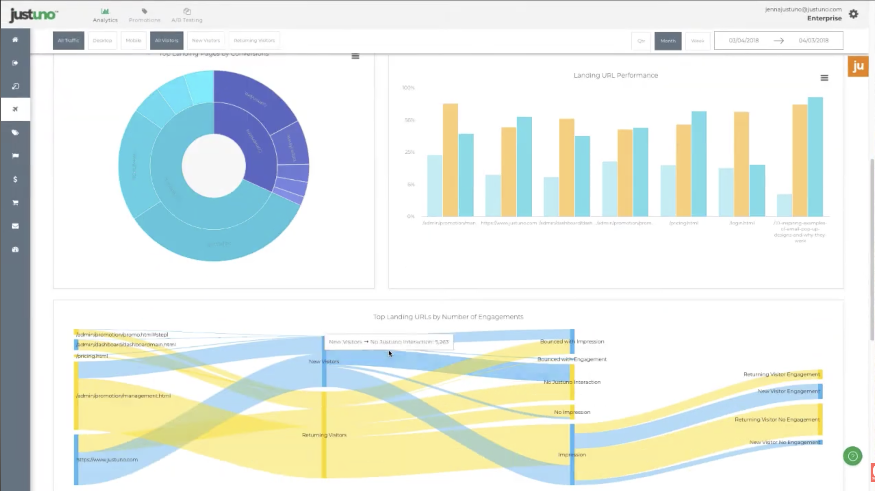
Task: Click the Bounced with Engagement label
Action: pos(572,359)
